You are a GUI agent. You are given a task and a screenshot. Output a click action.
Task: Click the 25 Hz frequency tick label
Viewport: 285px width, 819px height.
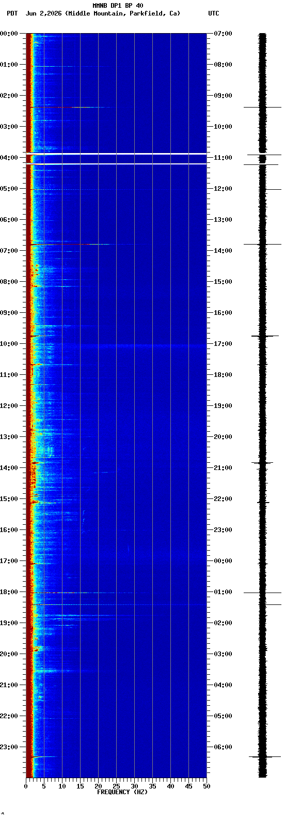[x=116, y=786]
